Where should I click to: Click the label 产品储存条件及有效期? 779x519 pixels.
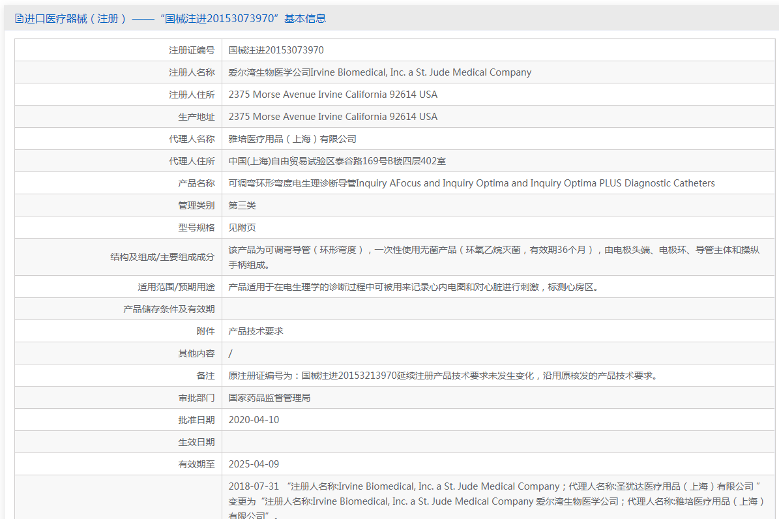pyautogui.click(x=169, y=309)
